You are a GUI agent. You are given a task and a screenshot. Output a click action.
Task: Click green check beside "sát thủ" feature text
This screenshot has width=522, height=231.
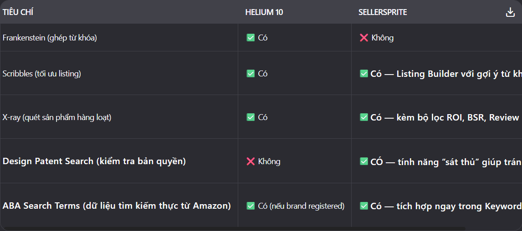point(363,161)
